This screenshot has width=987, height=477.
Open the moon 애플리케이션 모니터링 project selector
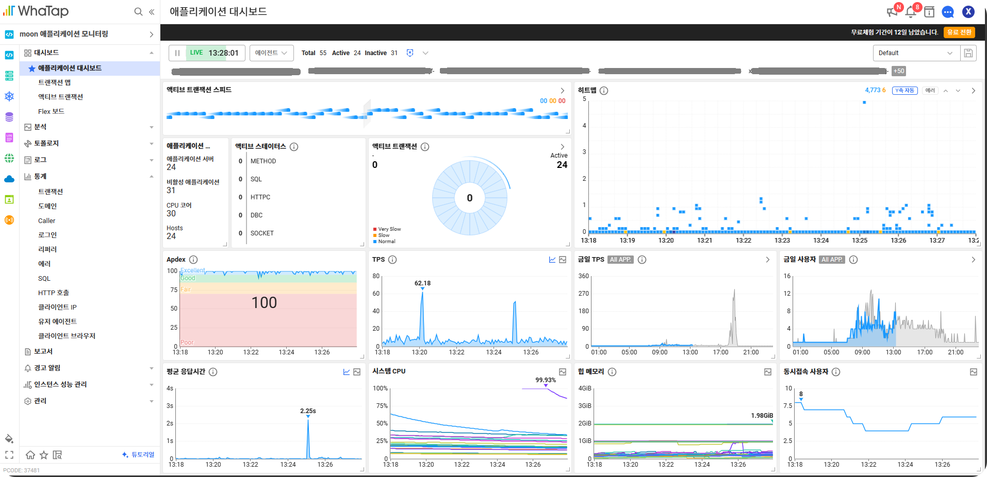(80, 34)
